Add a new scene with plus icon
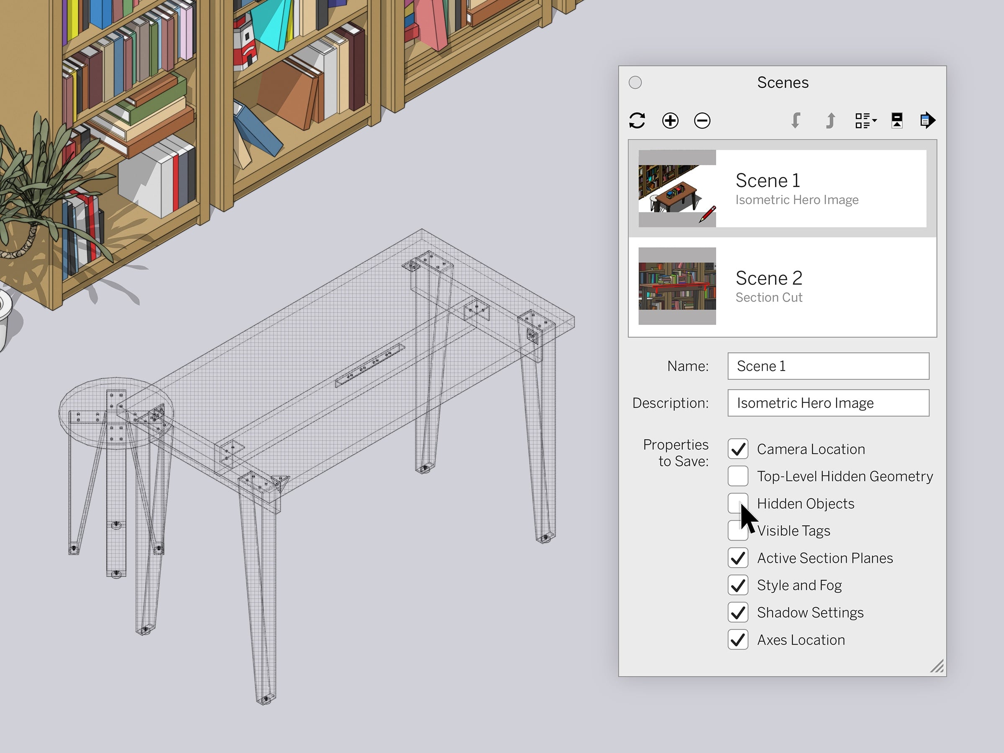The height and width of the screenshot is (753, 1004). coord(670,121)
